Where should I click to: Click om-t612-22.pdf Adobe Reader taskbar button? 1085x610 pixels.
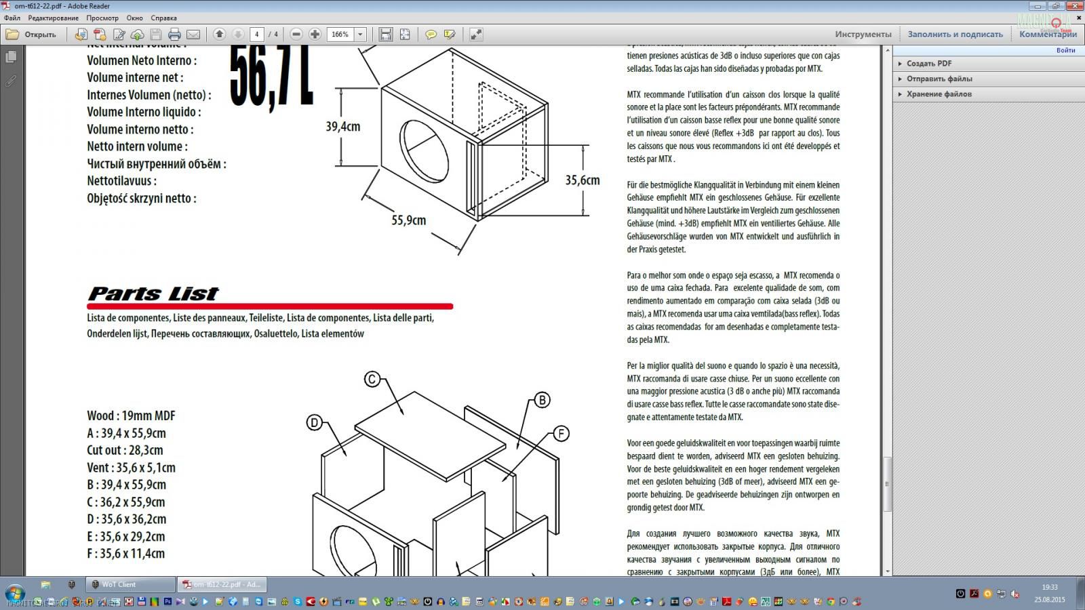tap(222, 584)
